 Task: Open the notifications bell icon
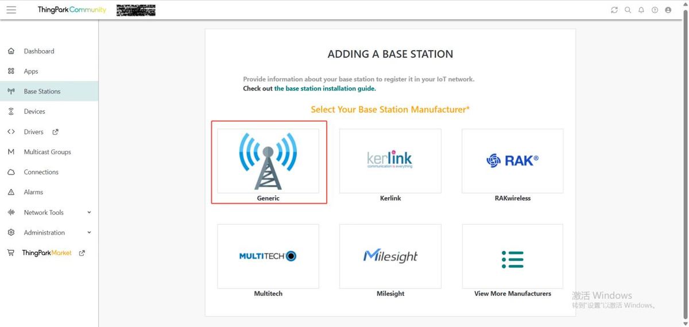coord(641,10)
